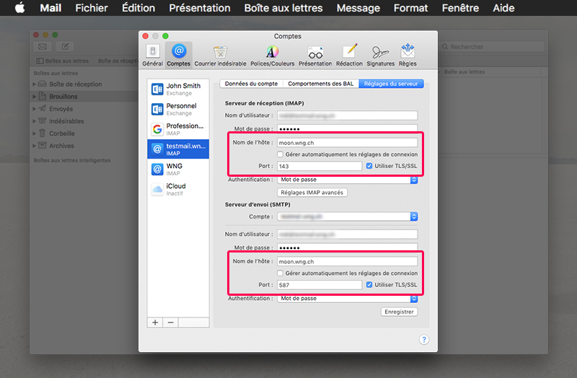This screenshot has width=577, height=378.
Task: Toggle SMTP Utiliser TLS/SSL checkbox
Action: click(x=369, y=285)
